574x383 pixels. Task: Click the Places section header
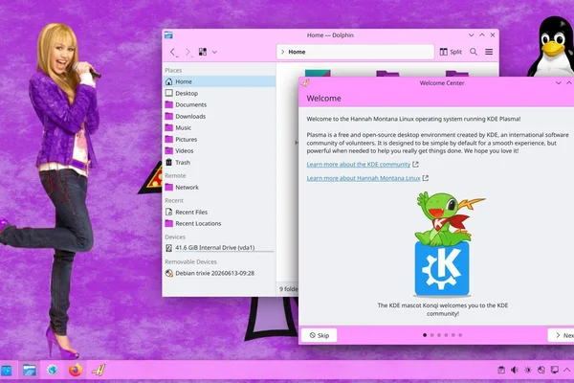click(173, 70)
